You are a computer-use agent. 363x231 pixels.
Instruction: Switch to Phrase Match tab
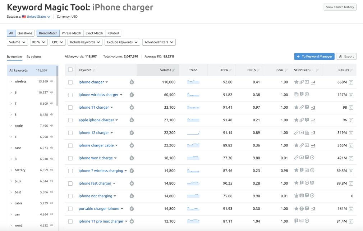71,33
